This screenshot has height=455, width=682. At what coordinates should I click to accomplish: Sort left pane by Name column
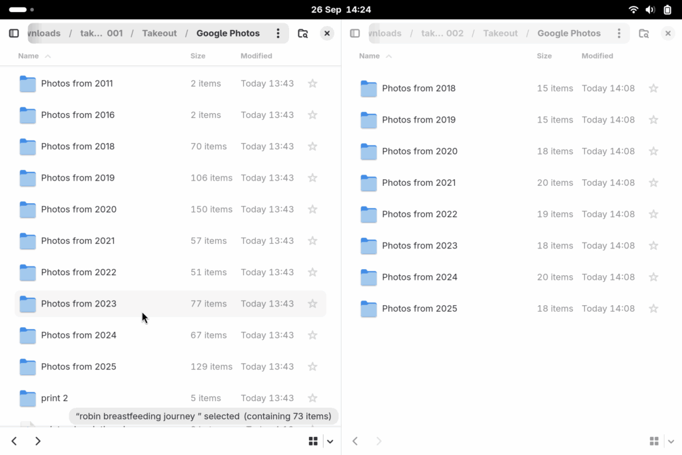[x=29, y=56]
